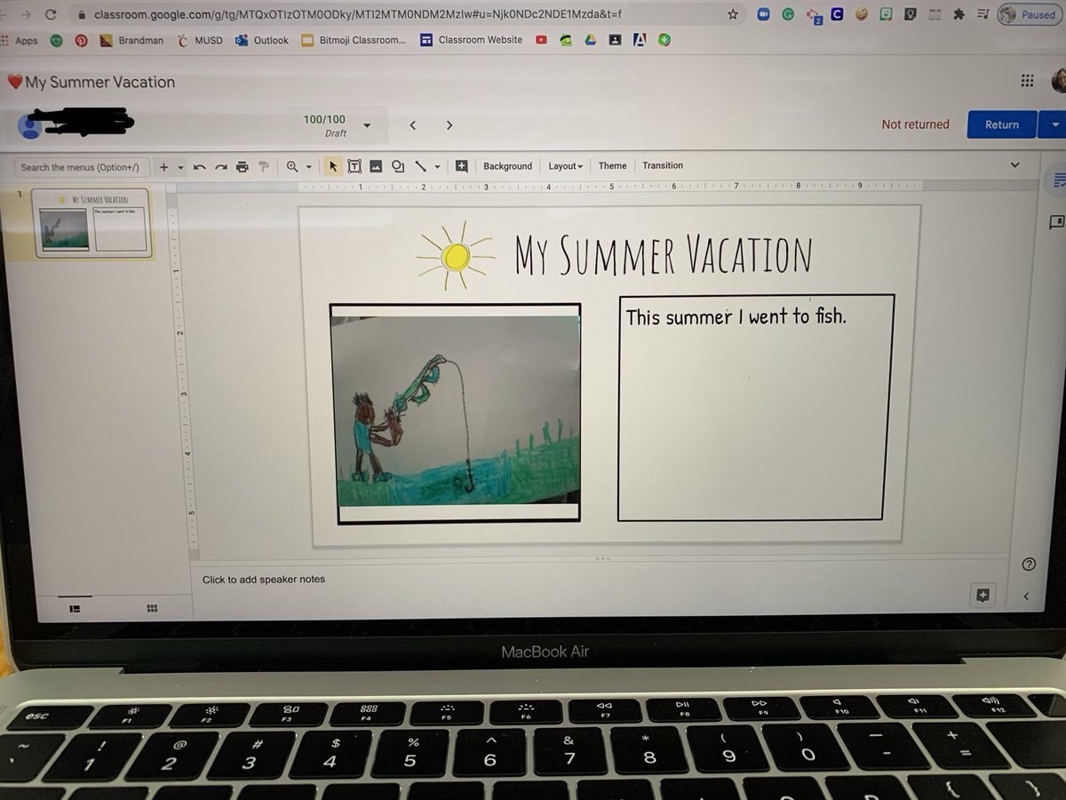Click the Zoom magnifier tool

click(292, 167)
